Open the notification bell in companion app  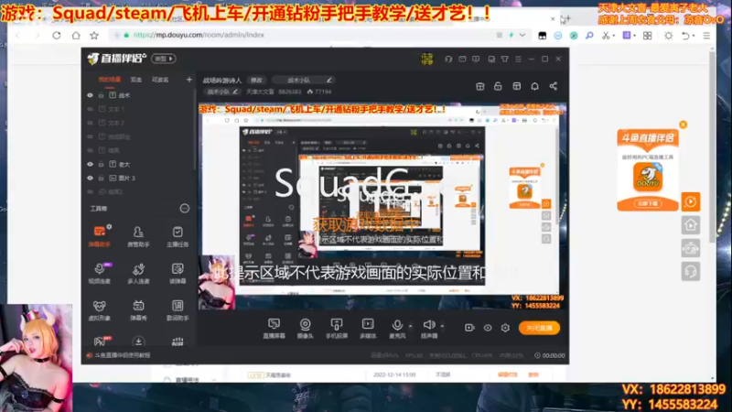(534, 86)
